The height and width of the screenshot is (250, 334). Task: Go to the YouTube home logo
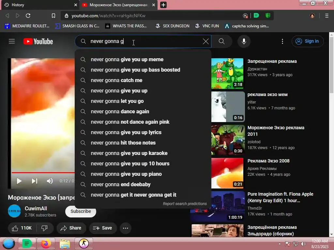(x=38, y=41)
